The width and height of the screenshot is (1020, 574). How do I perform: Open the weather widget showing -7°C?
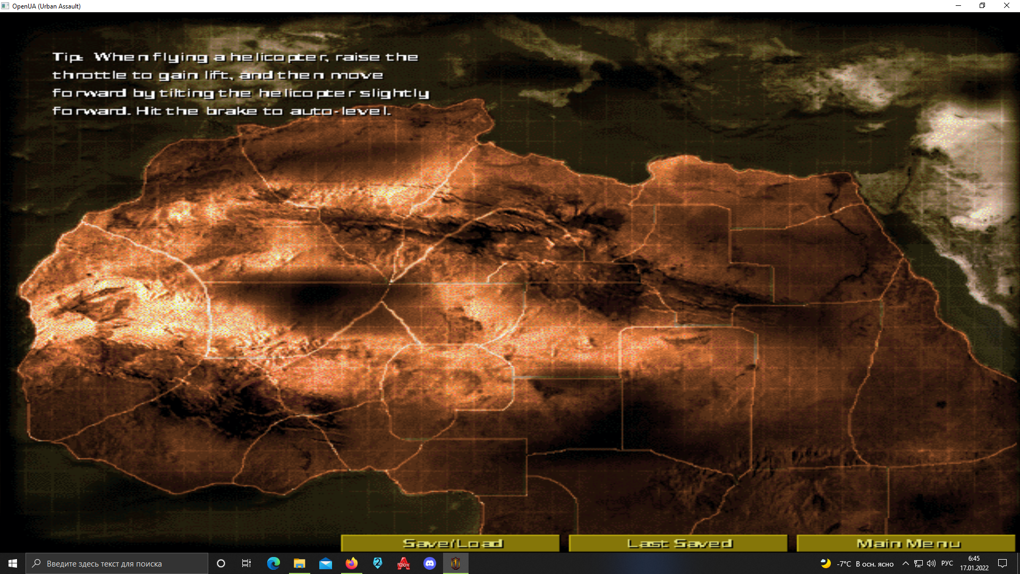click(857, 563)
